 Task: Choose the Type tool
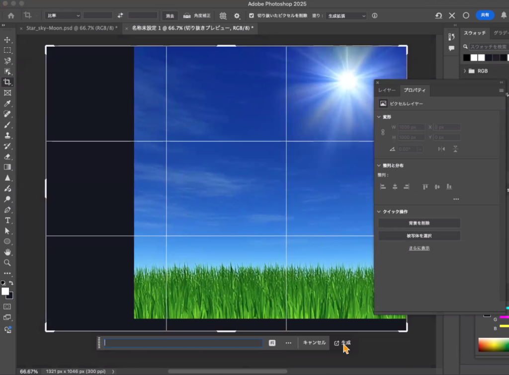coord(7,220)
